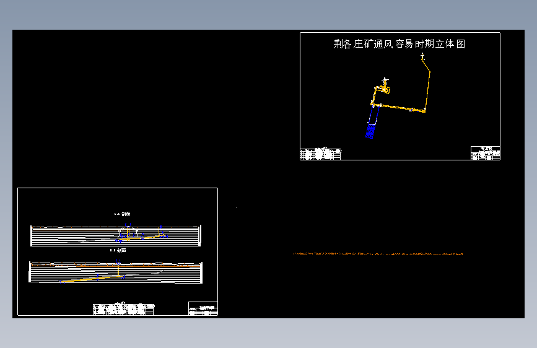Select the upper cross-section strata drawing
The image size is (537, 348).
[x=116, y=236]
